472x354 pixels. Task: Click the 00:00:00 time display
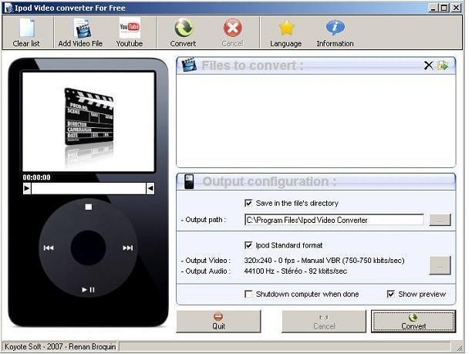(x=37, y=177)
